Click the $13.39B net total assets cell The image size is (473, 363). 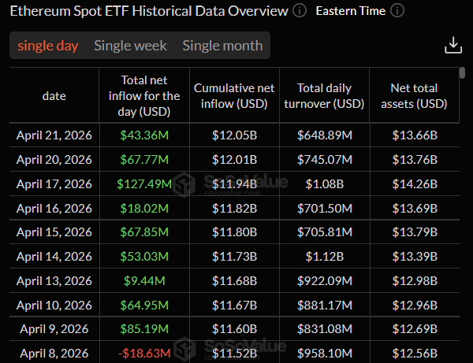point(415,257)
